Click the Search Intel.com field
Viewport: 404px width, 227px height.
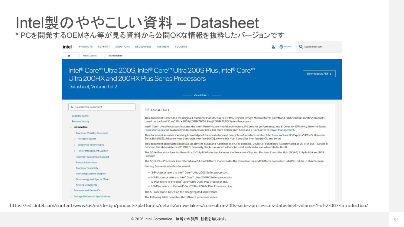(x=319, y=47)
